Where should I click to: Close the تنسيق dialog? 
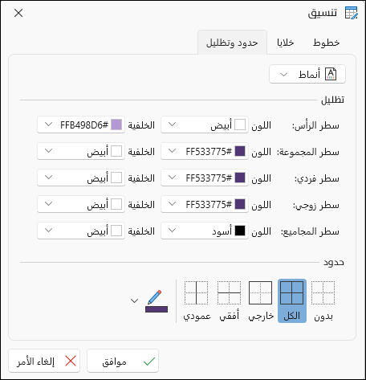[18, 13]
